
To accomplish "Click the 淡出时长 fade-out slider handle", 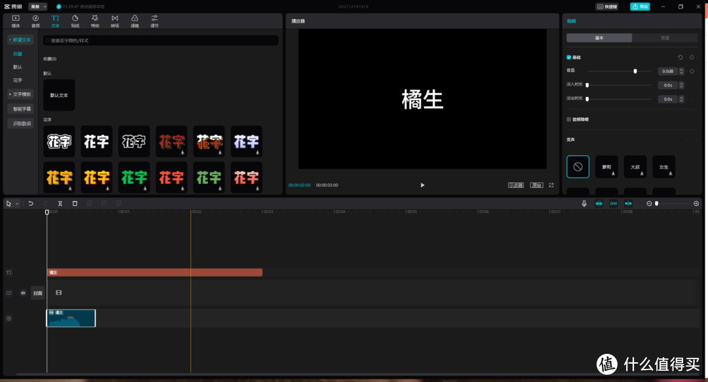I will [587, 99].
